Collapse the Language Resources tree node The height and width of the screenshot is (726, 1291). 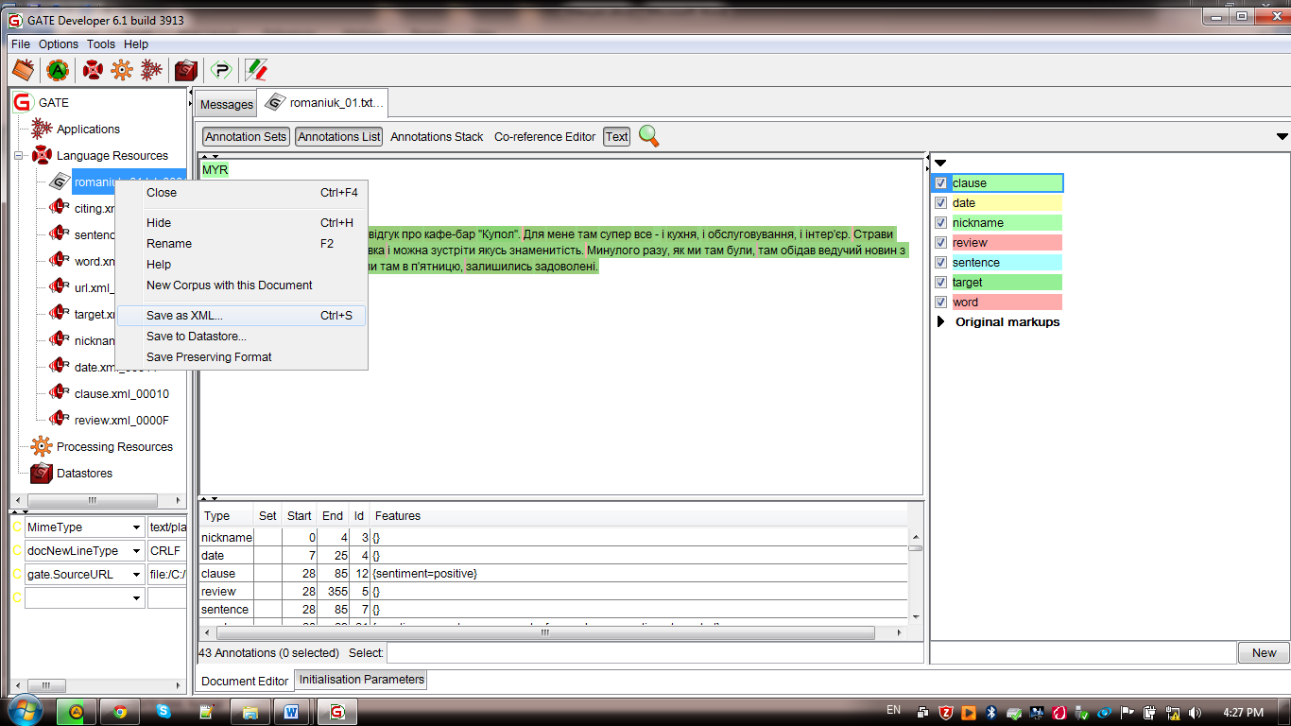[18, 155]
